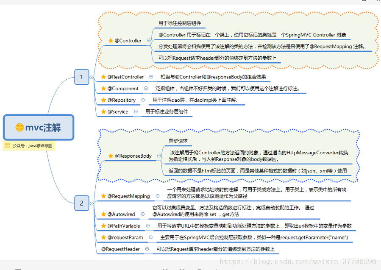Click the star icon beside @RestController
Image resolution: width=381 pixels, height=270 pixels.
tap(103, 77)
